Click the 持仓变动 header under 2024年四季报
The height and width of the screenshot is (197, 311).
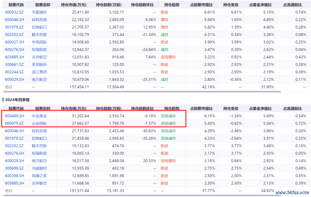pyautogui.click(x=231, y=108)
